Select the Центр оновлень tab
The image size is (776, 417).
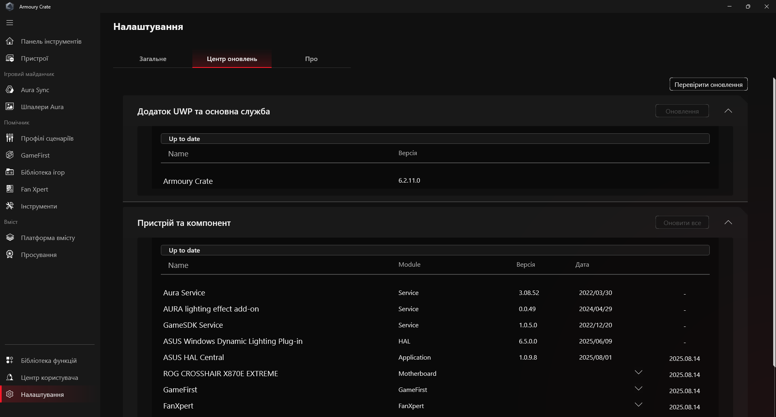232,59
